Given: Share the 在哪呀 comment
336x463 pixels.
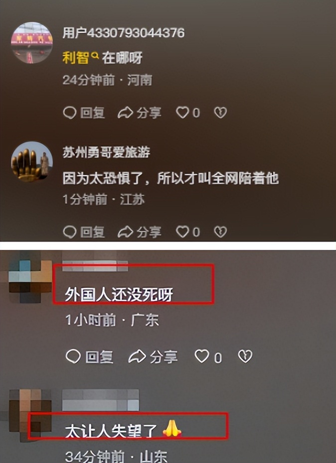Looking at the screenshot, I should (140, 113).
